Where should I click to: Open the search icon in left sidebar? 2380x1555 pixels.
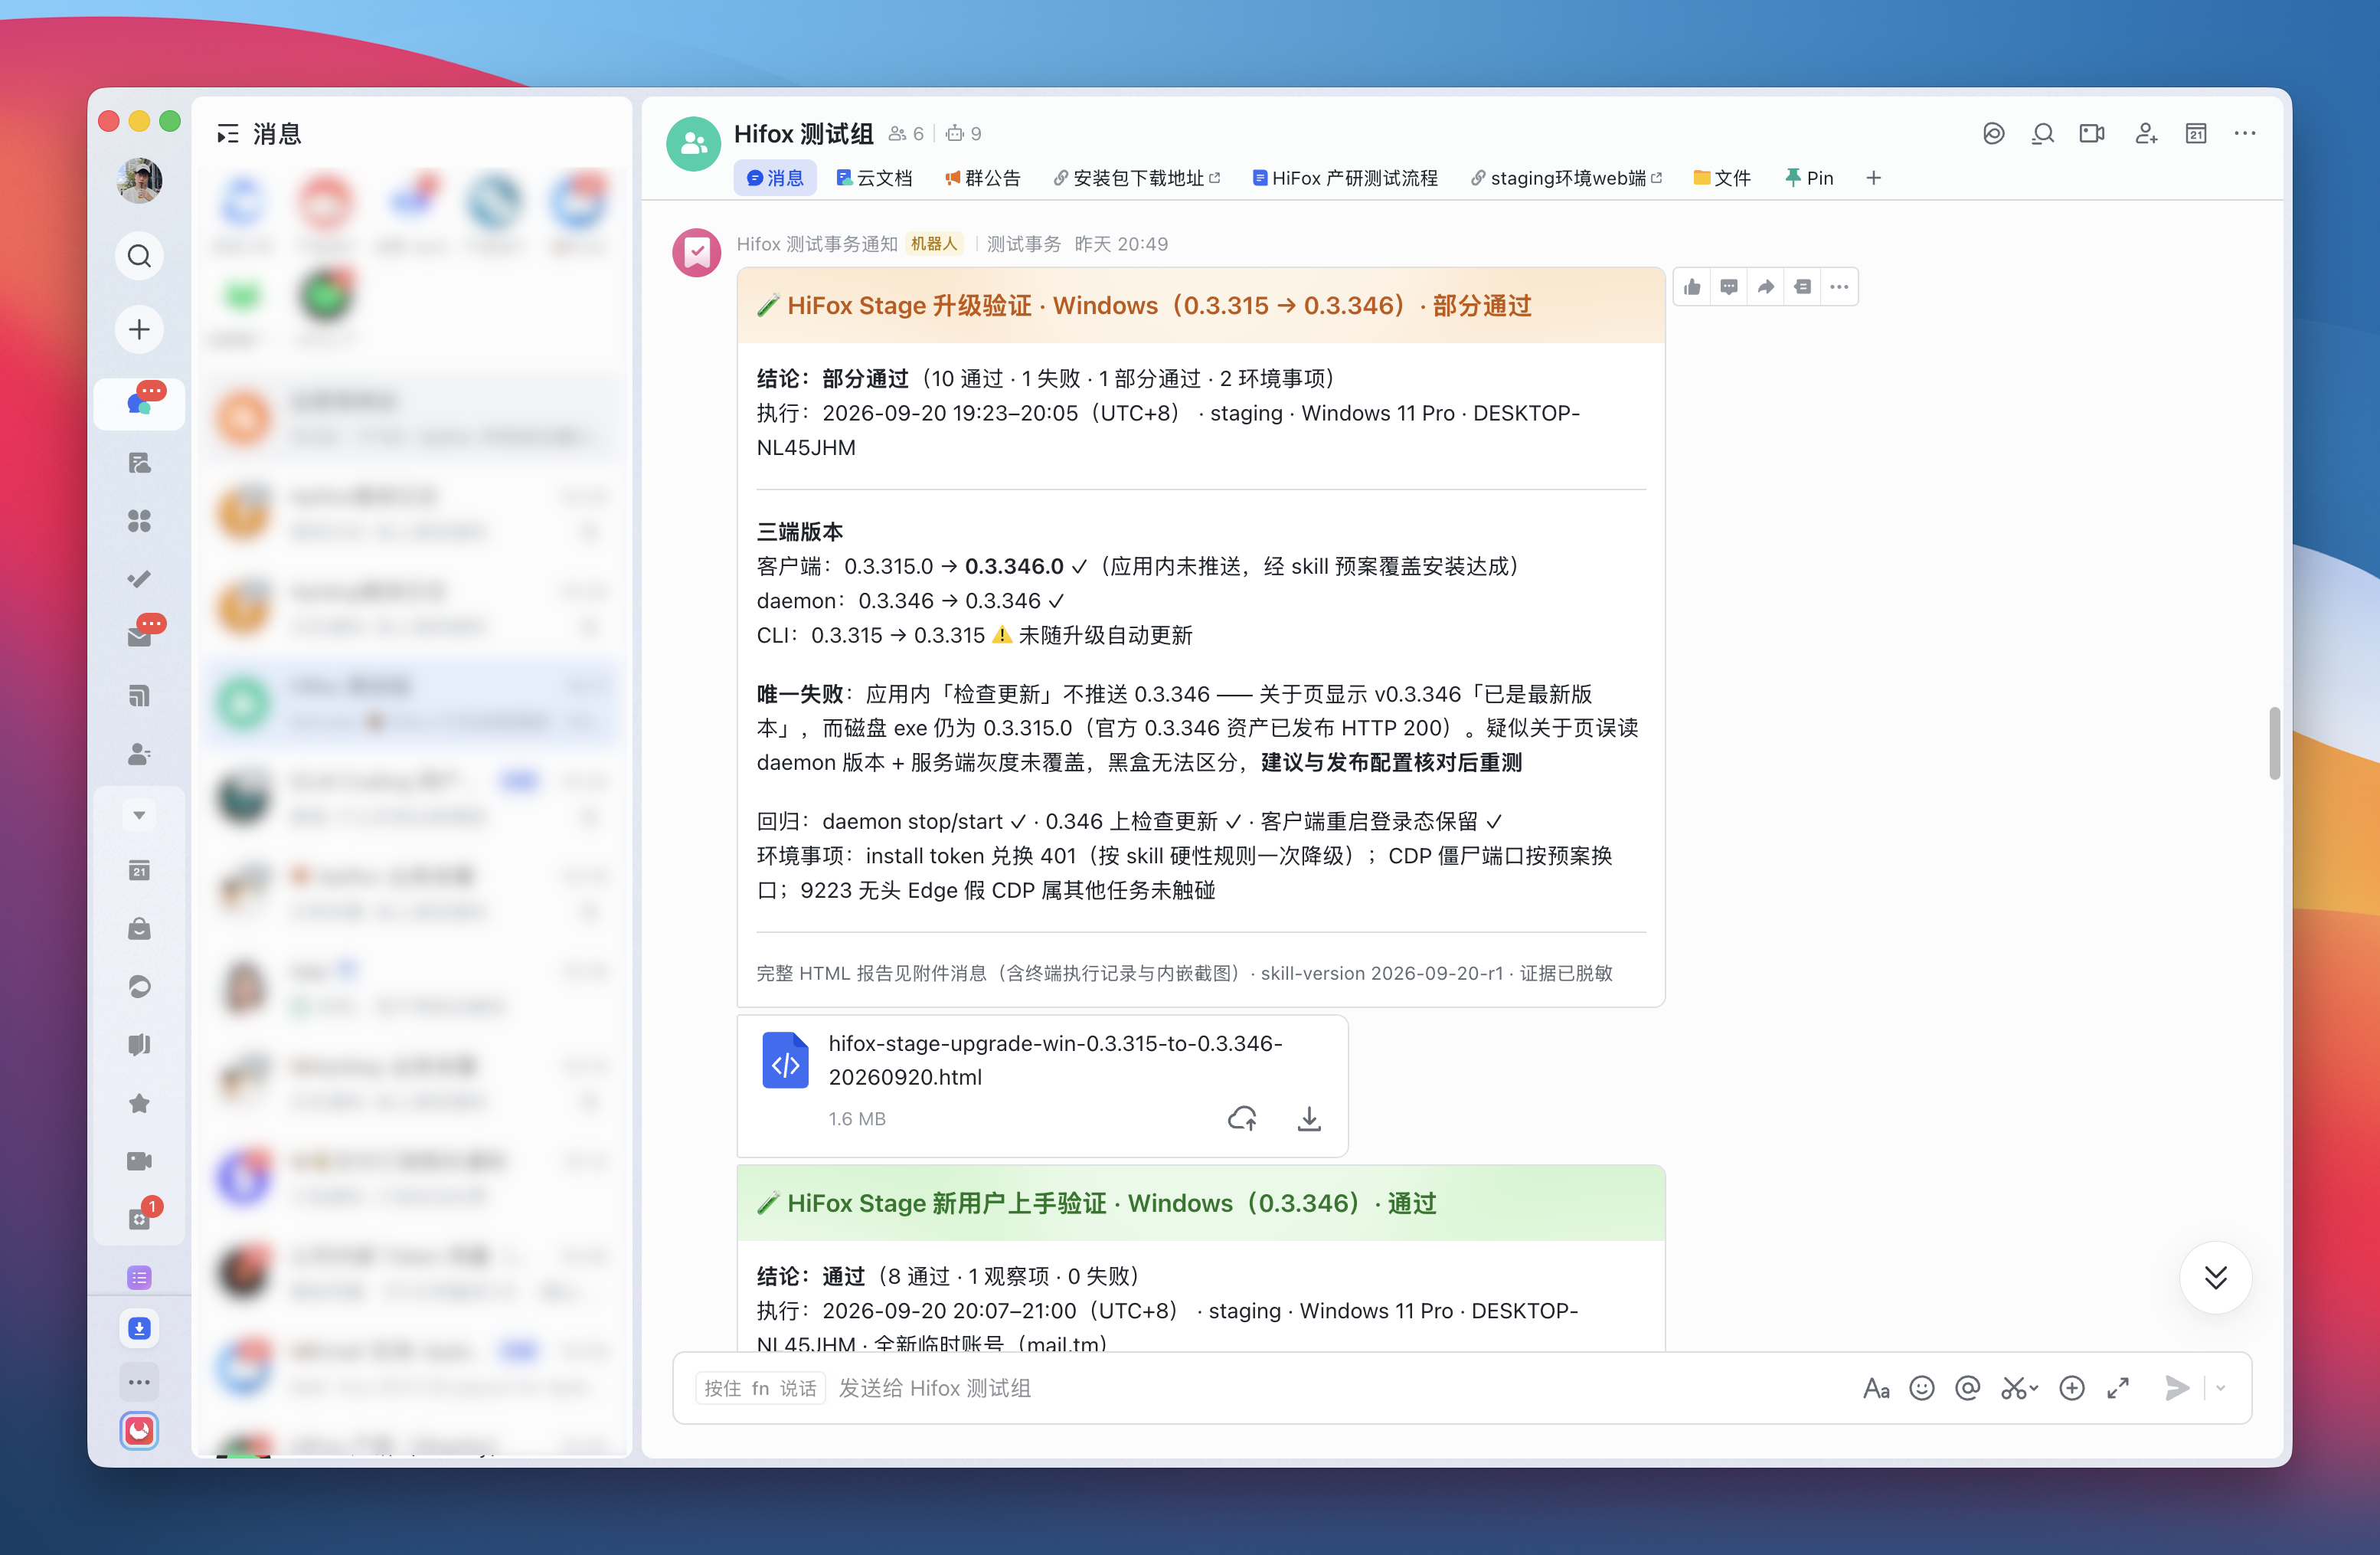139,256
